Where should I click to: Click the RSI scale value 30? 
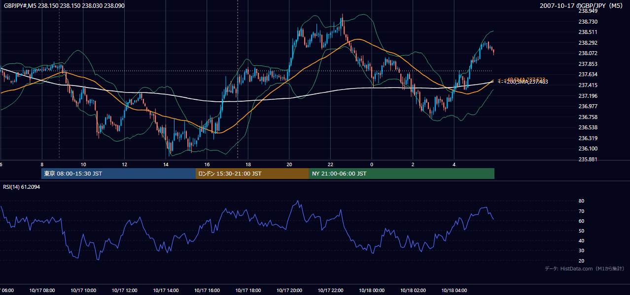(x=581, y=251)
